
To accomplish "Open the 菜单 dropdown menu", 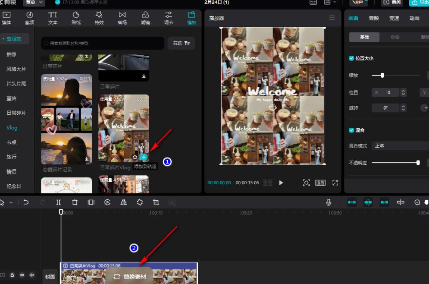I will pos(34,3).
